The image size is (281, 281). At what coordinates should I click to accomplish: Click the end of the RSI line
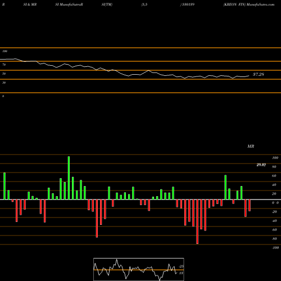249,76
